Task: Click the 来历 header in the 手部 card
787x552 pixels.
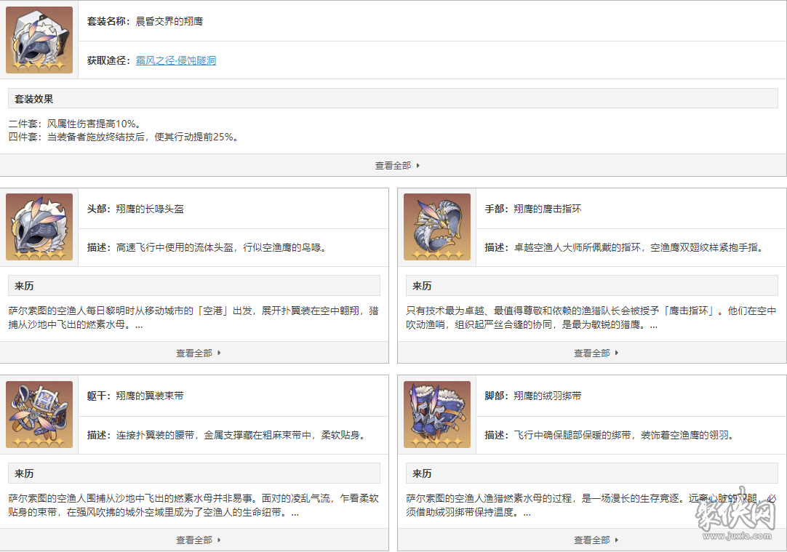Action: pyautogui.click(x=592, y=286)
